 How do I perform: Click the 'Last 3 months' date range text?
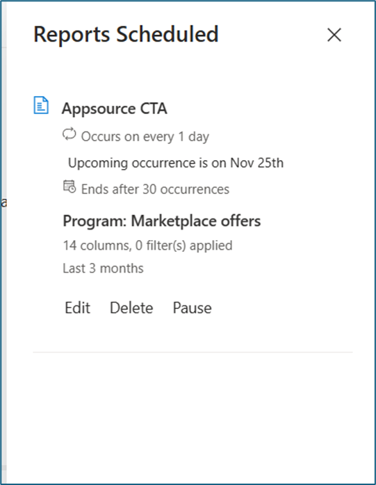pos(103,269)
